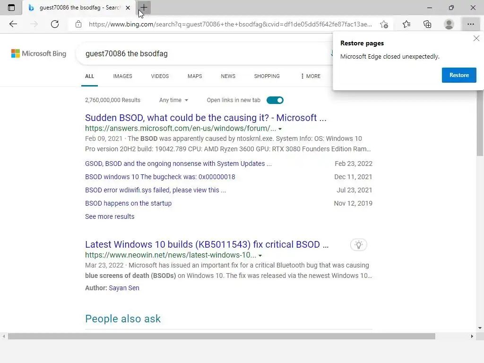Switch to the SHOPPING tab
Image resolution: width=484 pixels, height=363 pixels.
click(267, 76)
